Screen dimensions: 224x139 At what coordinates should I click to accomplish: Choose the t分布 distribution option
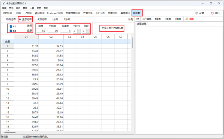pos(55,19)
